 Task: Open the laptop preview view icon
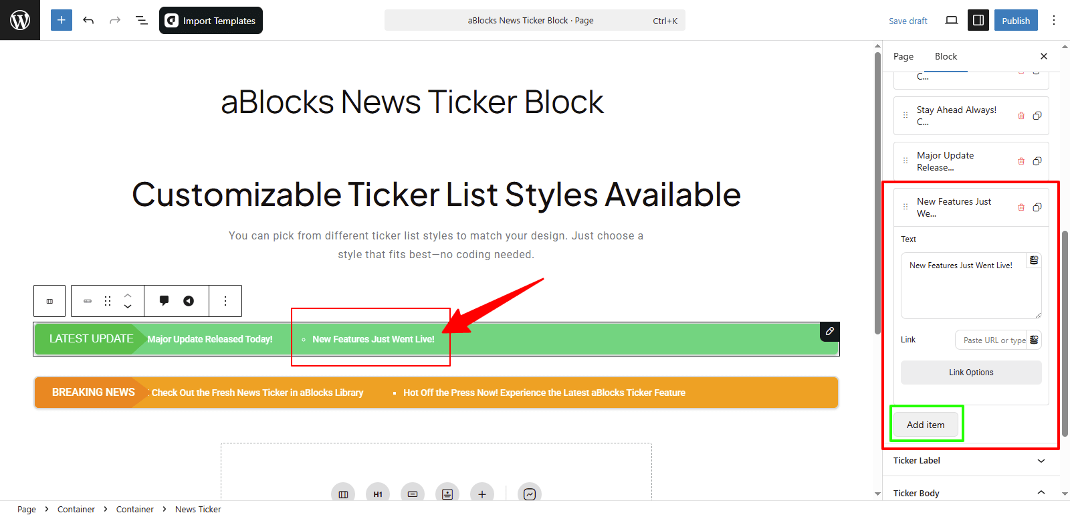[x=952, y=20]
